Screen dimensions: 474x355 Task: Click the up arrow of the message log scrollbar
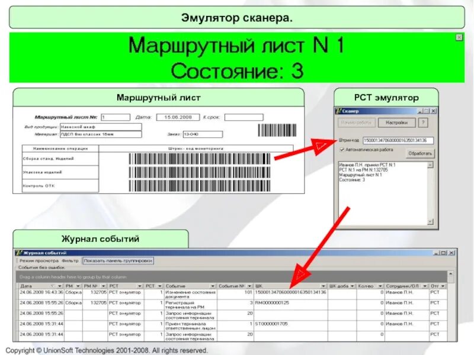[x=430, y=164]
